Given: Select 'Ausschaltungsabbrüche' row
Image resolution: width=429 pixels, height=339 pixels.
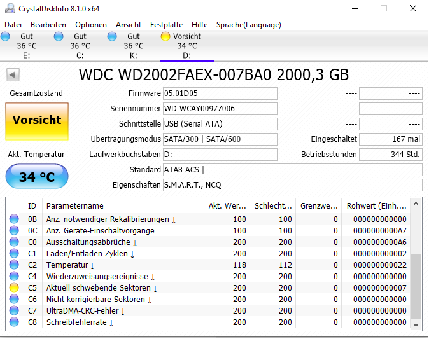Looking at the screenshot, I should 208,242.
